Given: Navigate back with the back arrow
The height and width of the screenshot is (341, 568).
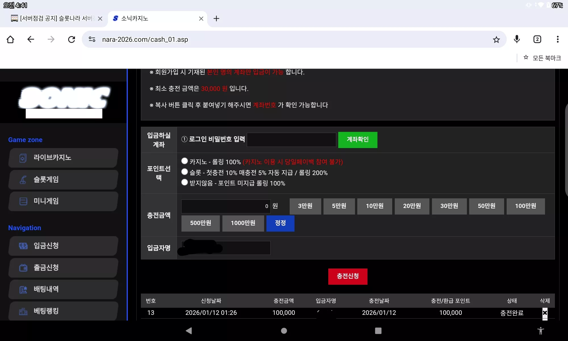Looking at the screenshot, I should tap(31, 39).
